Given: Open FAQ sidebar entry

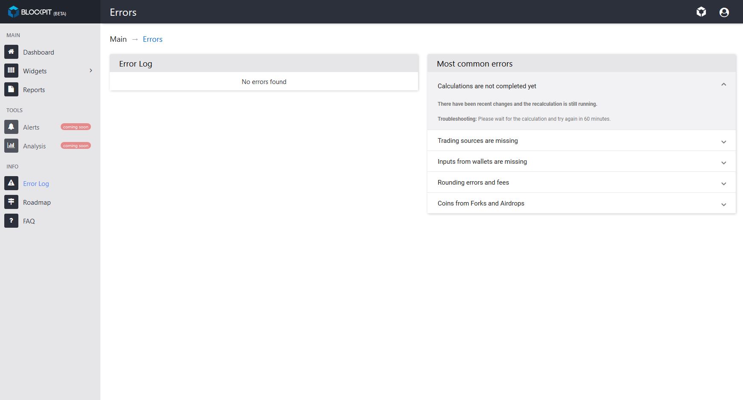Looking at the screenshot, I should (x=29, y=221).
